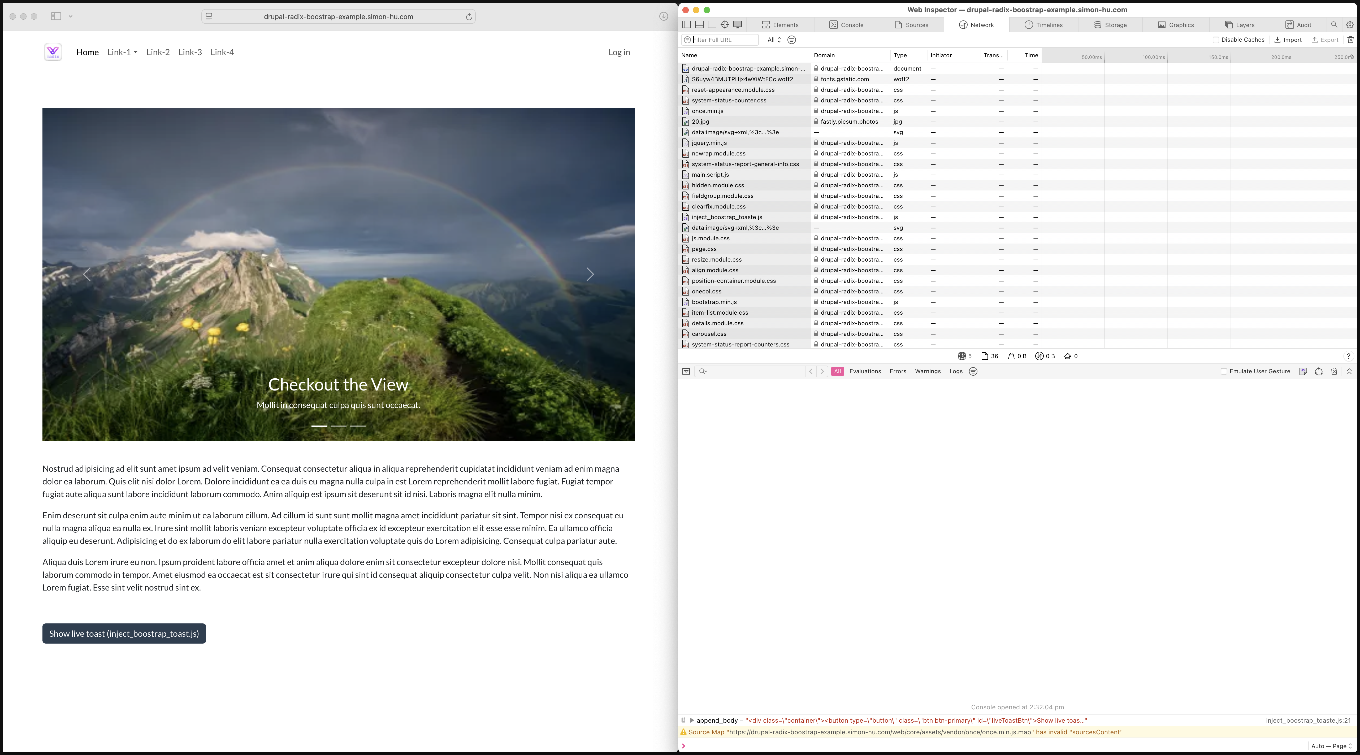Clear the console log trash icon

click(1334, 371)
